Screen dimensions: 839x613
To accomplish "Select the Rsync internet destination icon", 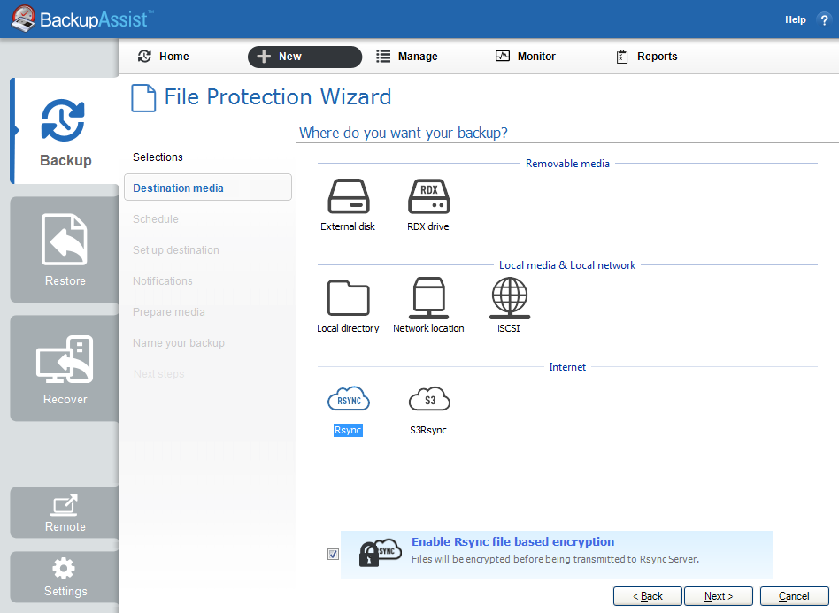I will point(349,398).
